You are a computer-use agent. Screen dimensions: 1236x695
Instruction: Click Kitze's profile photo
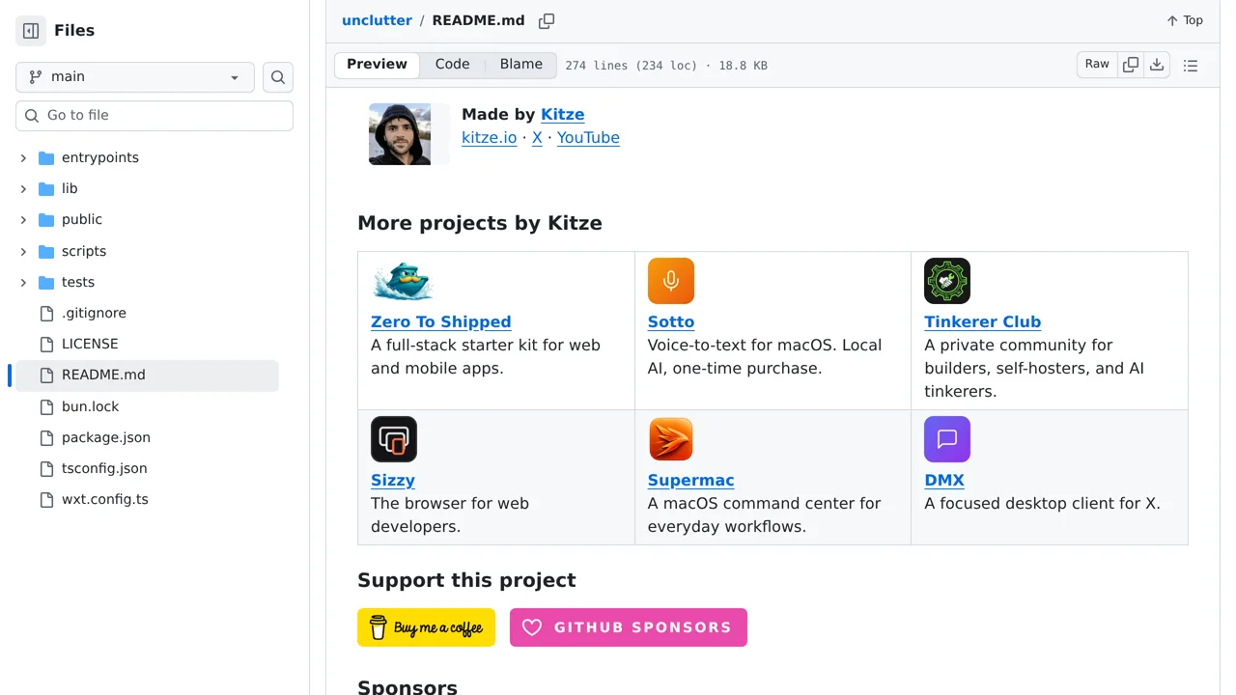(400, 134)
